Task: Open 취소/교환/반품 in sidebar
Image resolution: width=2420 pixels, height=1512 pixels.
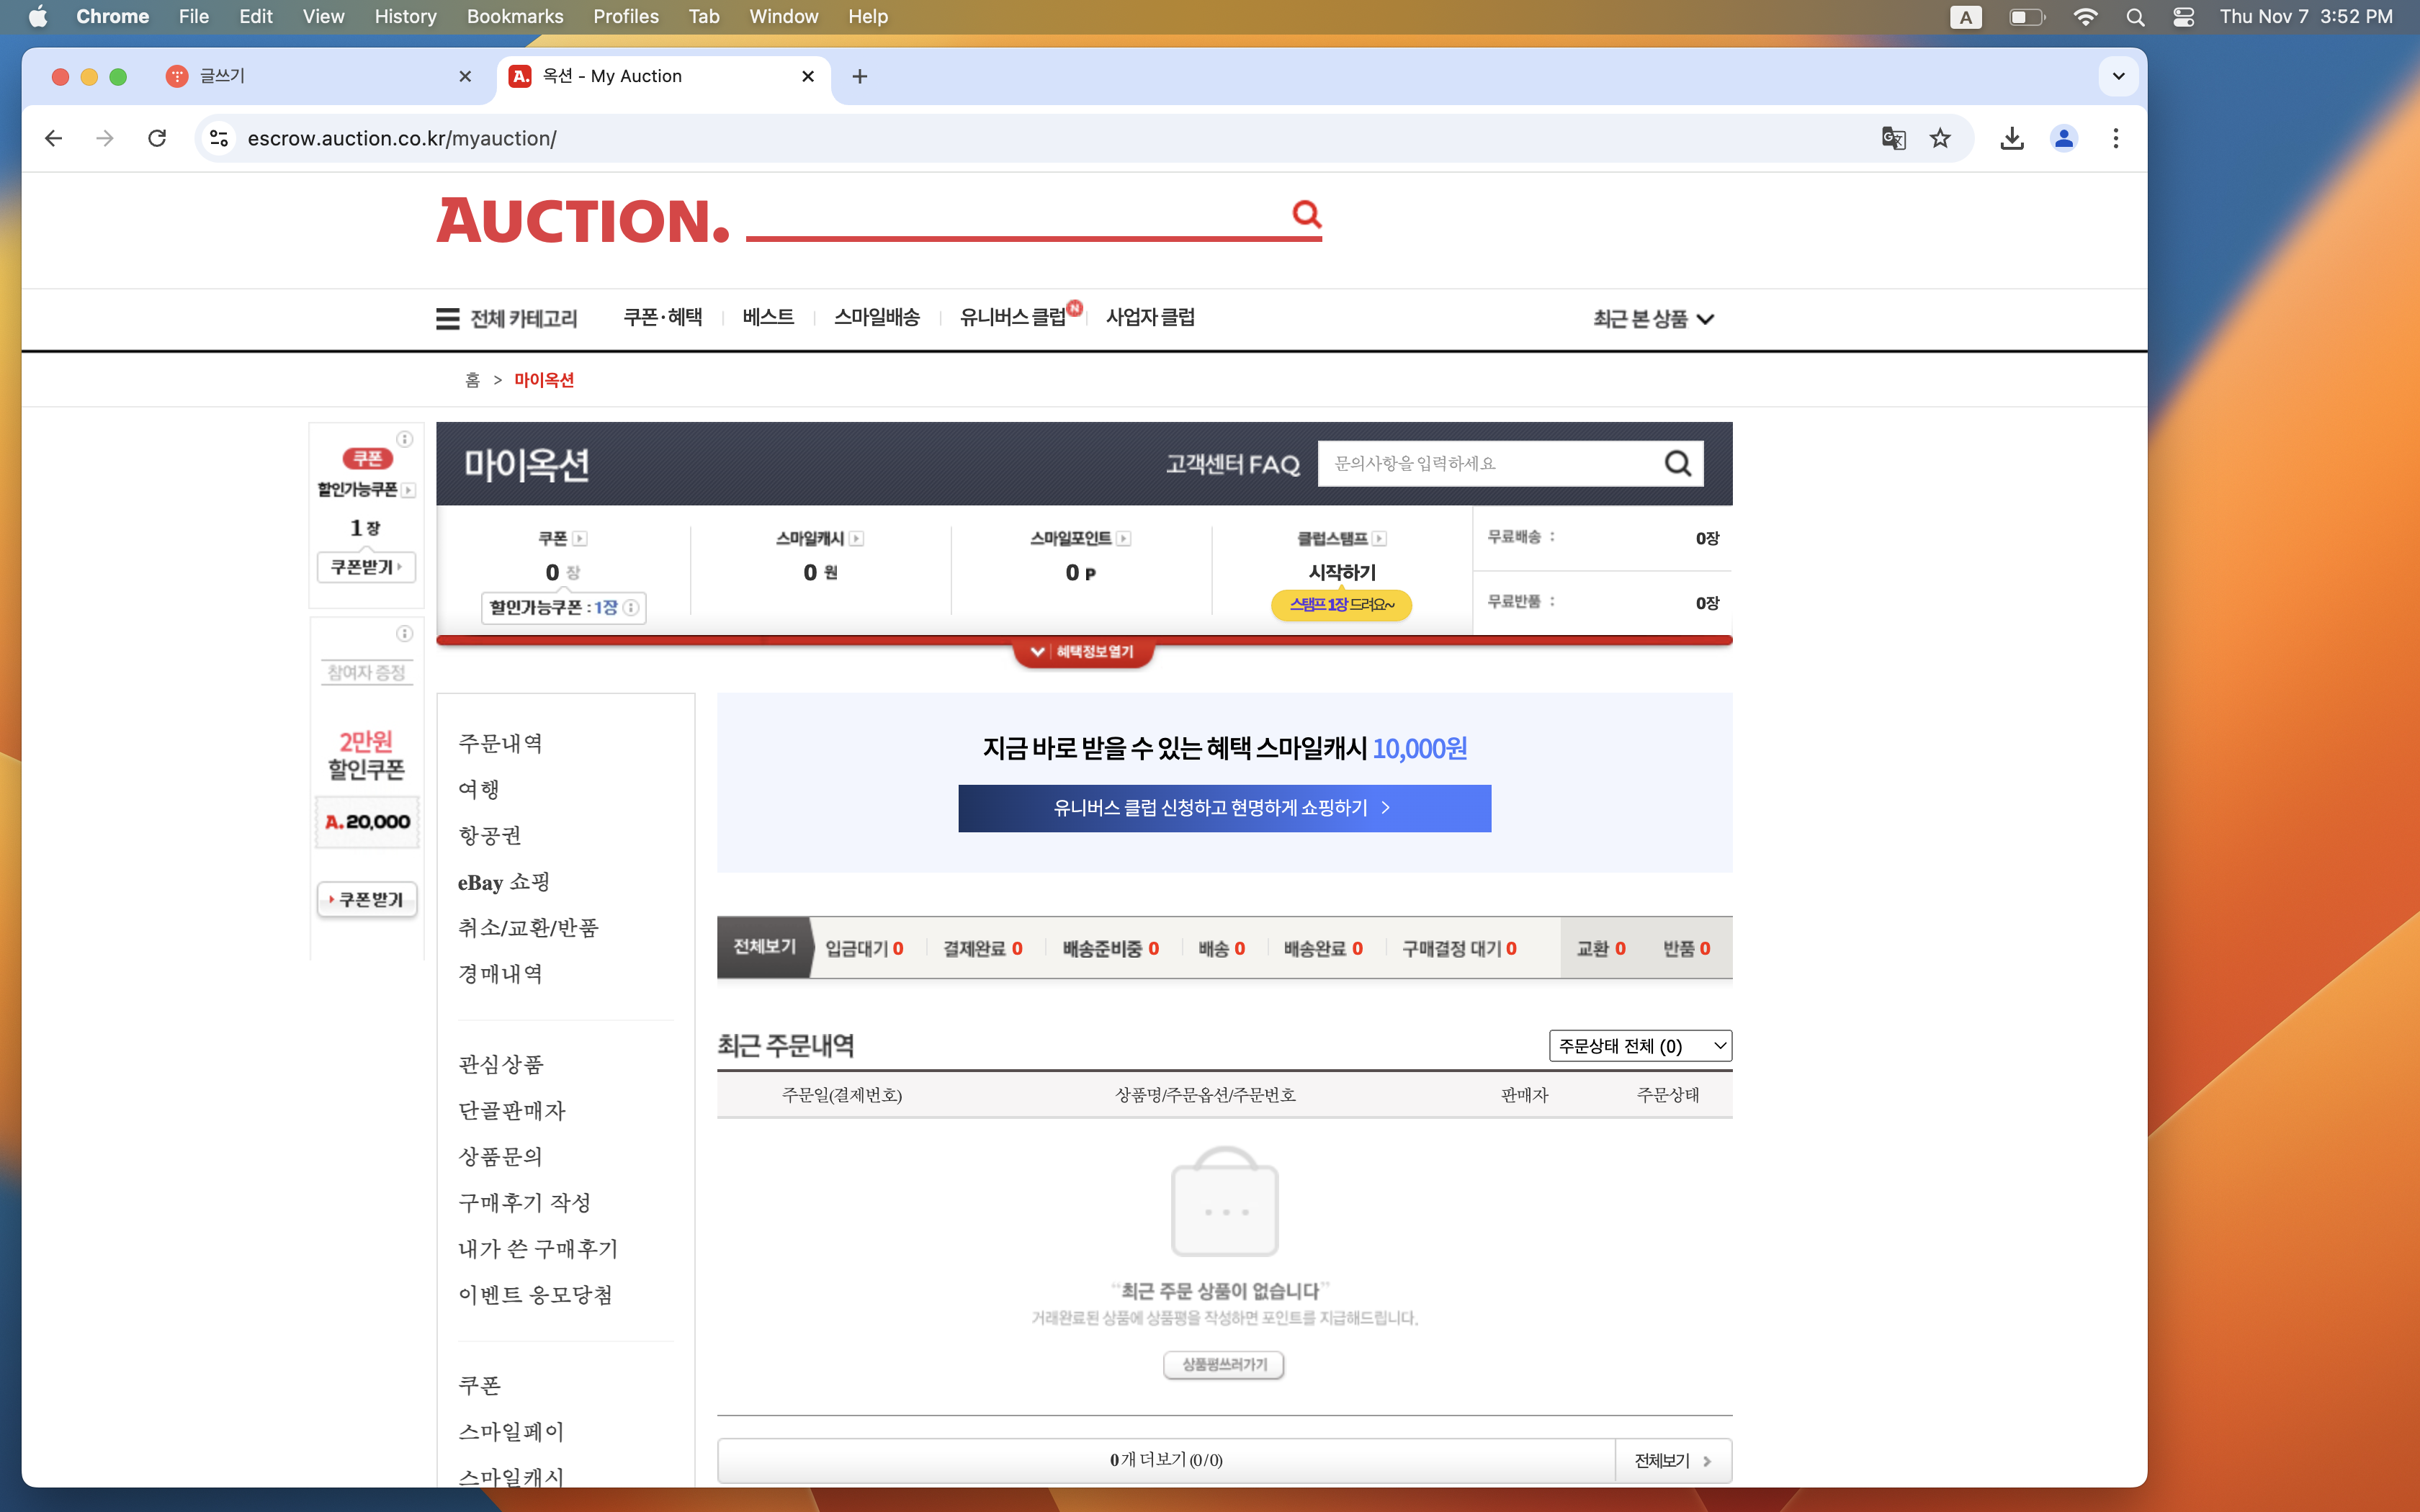Action: [x=528, y=928]
